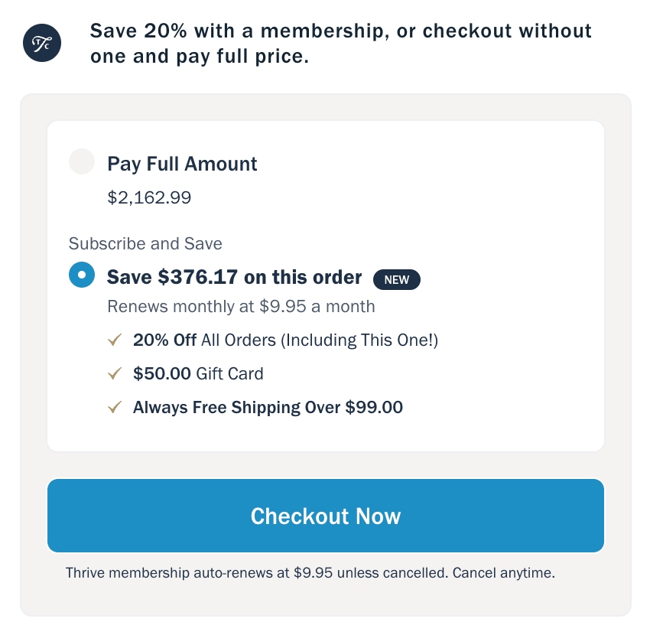Viewport: 650px width, 635px height.
Task: Click the checkmark beside $50.00 Gift Card
Action: (115, 373)
